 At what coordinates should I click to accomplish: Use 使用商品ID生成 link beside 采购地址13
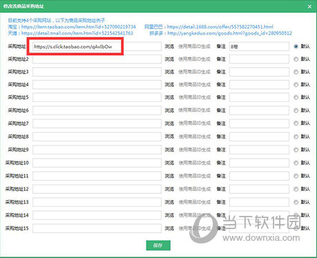pos(195,202)
